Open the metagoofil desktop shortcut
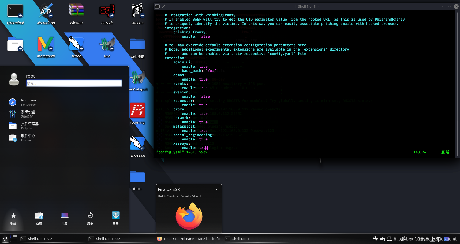This screenshot has width=460, height=244. [46, 47]
